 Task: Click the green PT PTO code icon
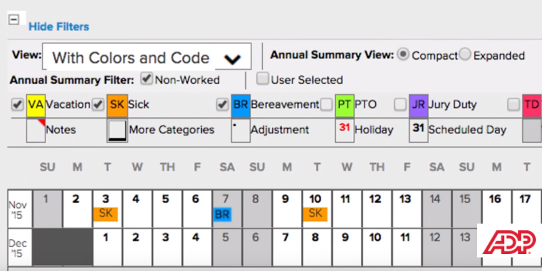pyautogui.click(x=345, y=106)
